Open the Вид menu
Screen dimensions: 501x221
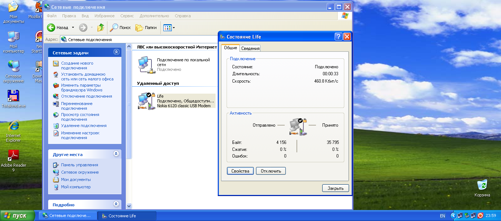tap(85, 16)
